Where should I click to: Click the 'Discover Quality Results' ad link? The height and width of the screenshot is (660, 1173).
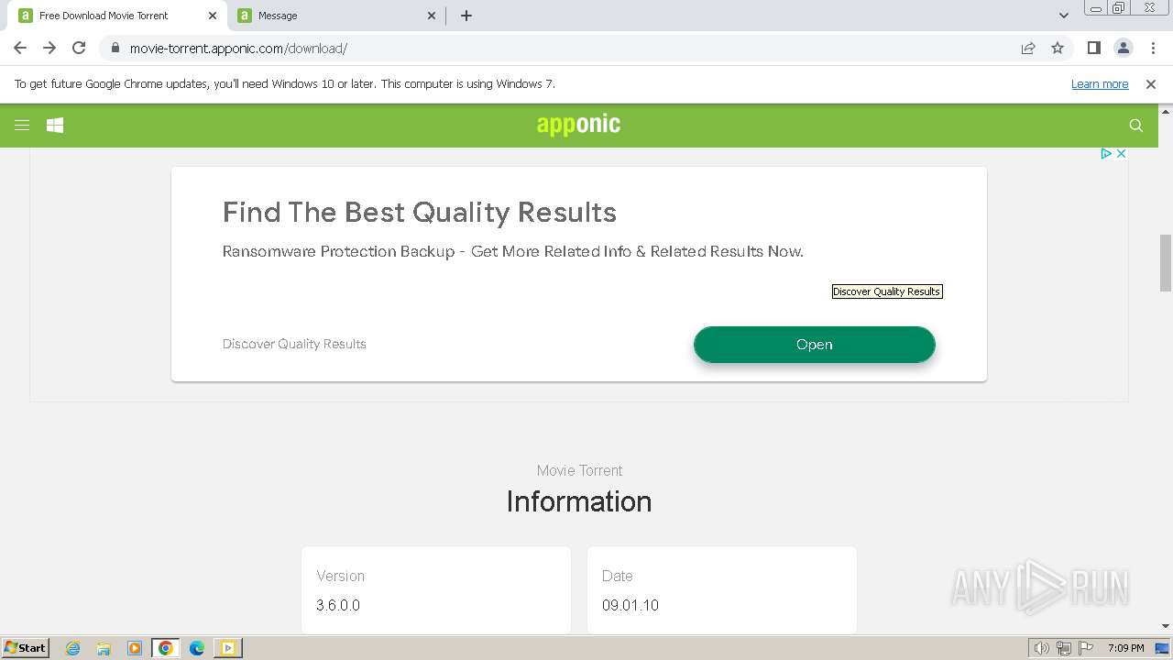tap(294, 344)
